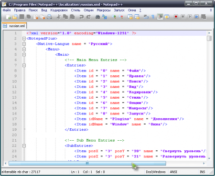215x176 pixels.
Task: Click the Cut scissors icon
Action: pyautogui.click(x=59, y=17)
